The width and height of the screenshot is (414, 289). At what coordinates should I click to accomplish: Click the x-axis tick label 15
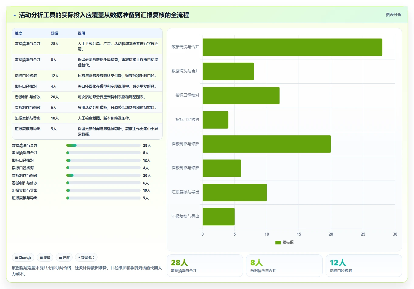pyautogui.click(x=299, y=234)
